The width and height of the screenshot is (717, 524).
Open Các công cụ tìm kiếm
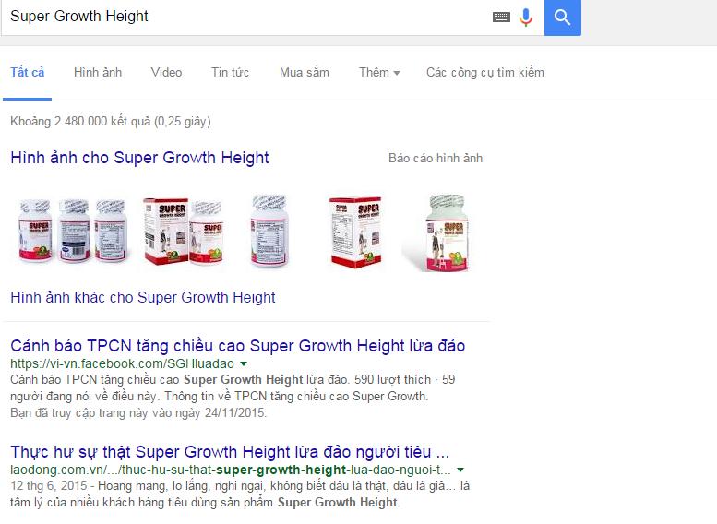485,72
